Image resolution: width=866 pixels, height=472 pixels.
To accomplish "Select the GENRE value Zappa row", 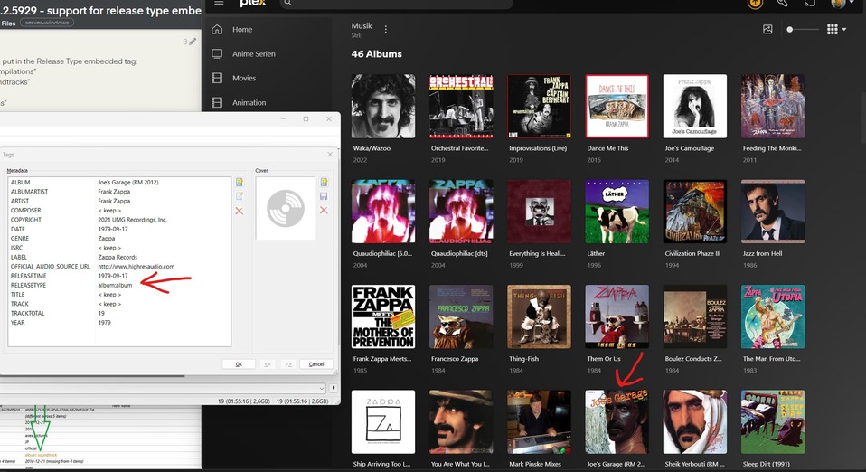I will pos(119,238).
